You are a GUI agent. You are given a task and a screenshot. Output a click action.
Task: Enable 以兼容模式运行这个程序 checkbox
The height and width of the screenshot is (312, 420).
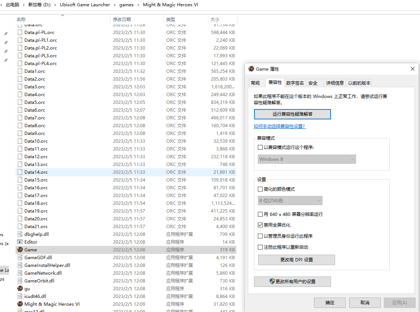260,147
